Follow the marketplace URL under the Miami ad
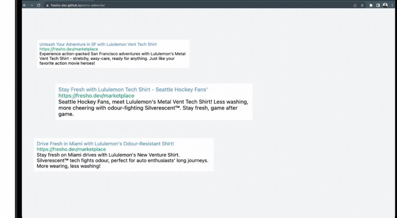The height and width of the screenshot is (218, 397). pyautogui.click(x=71, y=149)
